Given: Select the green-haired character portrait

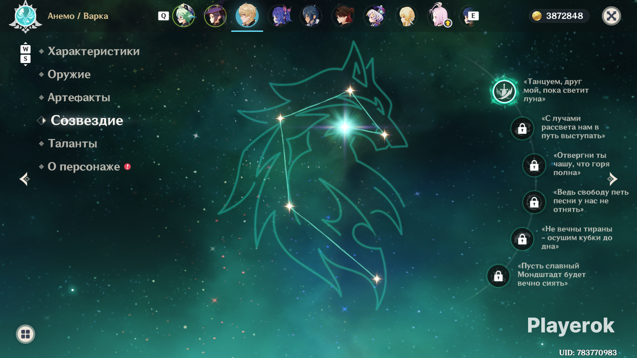Looking at the screenshot, I should coord(184,15).
